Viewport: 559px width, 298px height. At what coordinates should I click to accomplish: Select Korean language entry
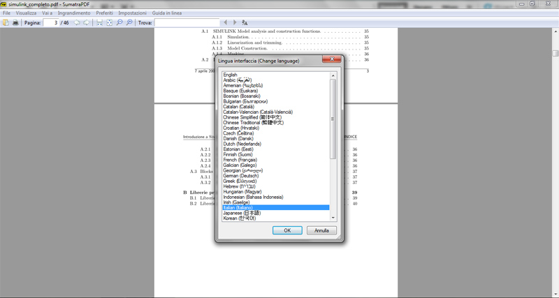click(x=275, y=218)
